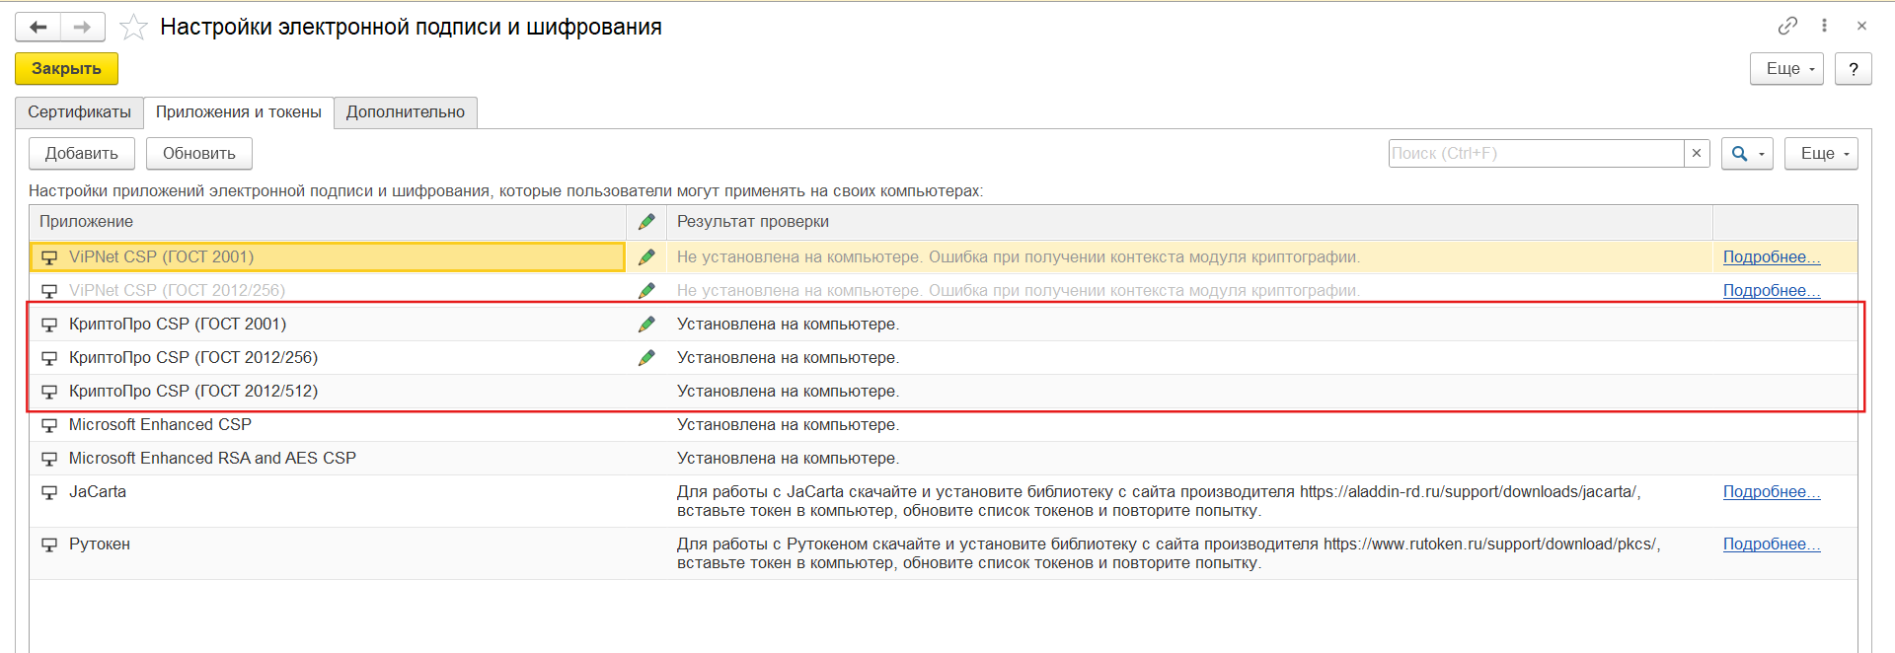This screenshot has height=653, width=1895.
Task: Open the search magnifier dropdown
Action: coord(1747,154)
